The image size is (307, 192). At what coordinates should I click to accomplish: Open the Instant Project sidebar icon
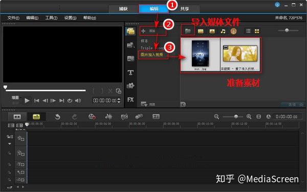pos(130,45)
